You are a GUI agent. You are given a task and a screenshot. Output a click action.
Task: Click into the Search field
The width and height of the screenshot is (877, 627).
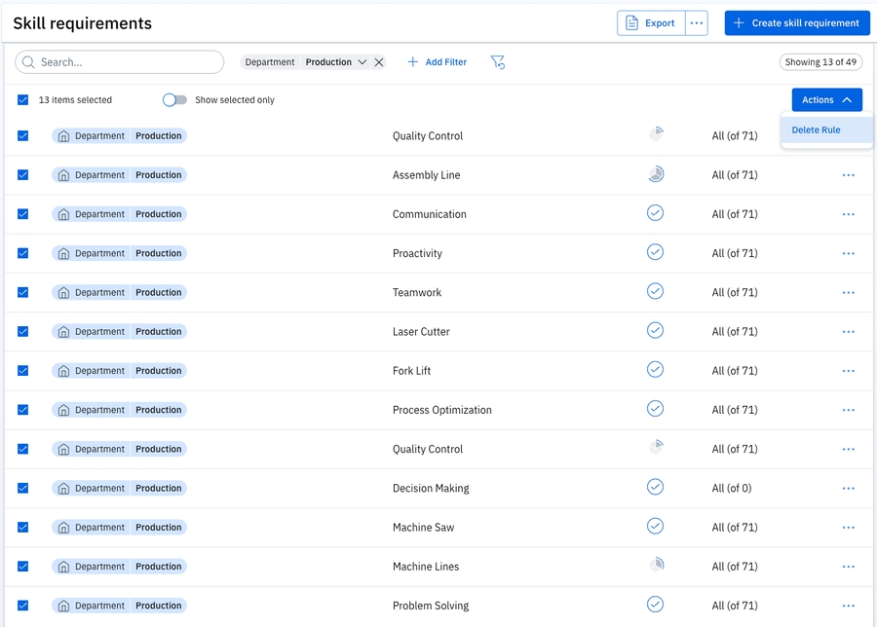[127, 62]
